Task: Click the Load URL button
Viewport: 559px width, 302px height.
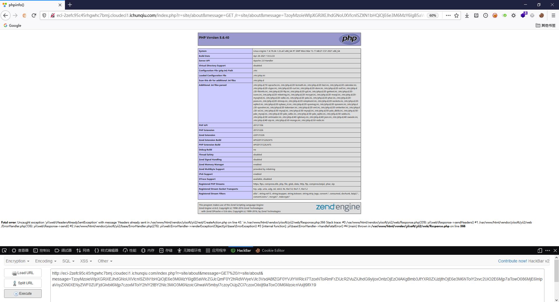Action: (23, 273)
